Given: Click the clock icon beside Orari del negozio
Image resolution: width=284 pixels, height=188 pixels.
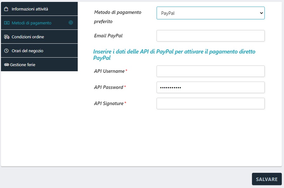Looking at the screenshot, I should [x=6, y=51].
